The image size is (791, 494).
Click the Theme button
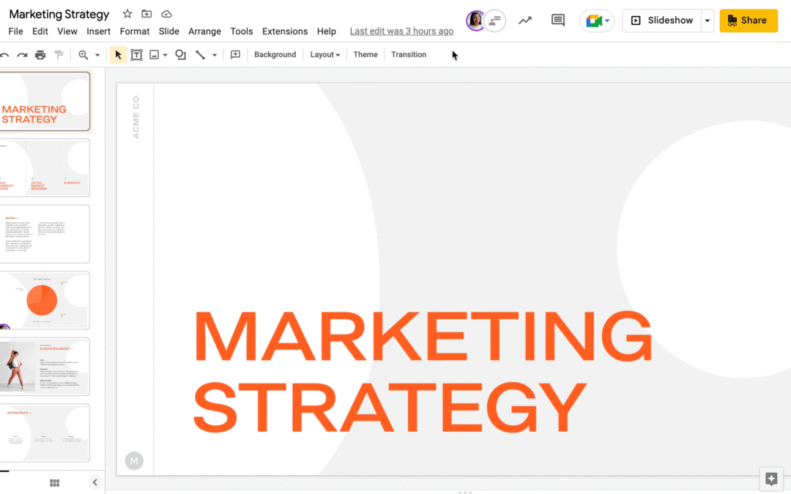pos(365,54)
